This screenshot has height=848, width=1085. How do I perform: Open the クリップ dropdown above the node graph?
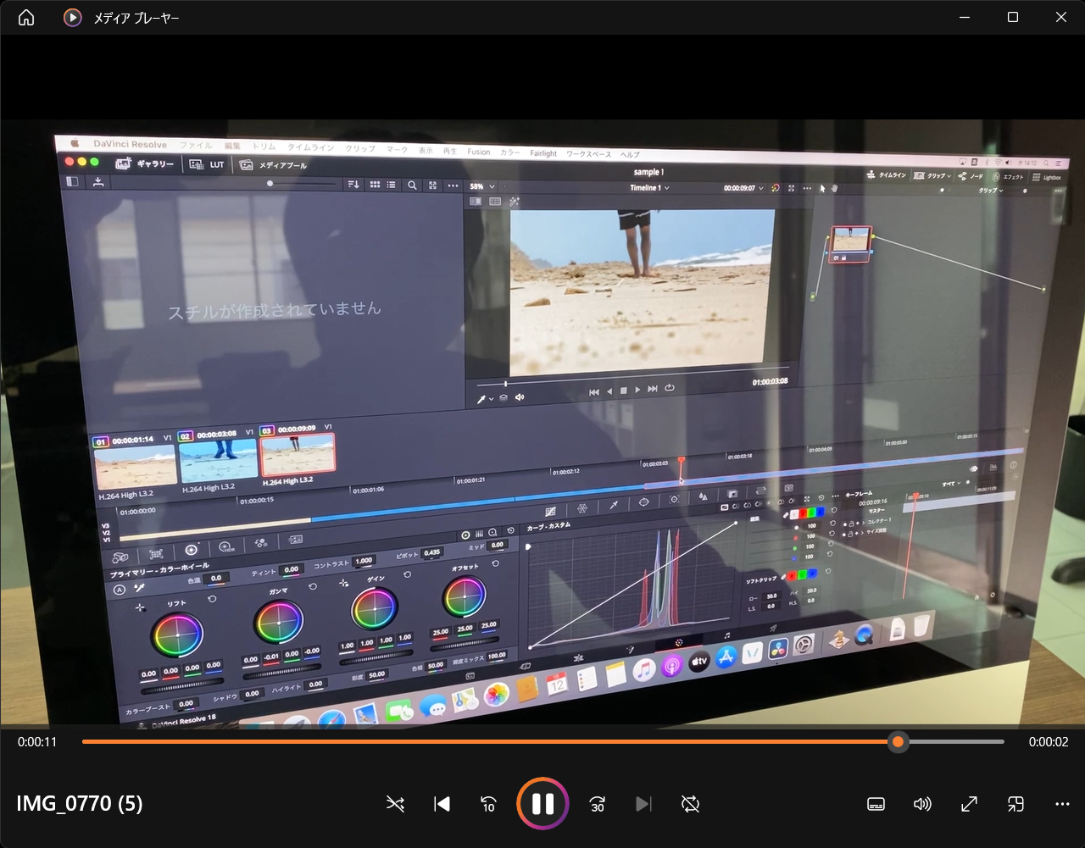(x=990, y=191)
